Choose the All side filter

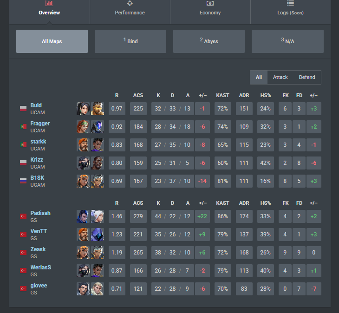(x=259, y=77)
